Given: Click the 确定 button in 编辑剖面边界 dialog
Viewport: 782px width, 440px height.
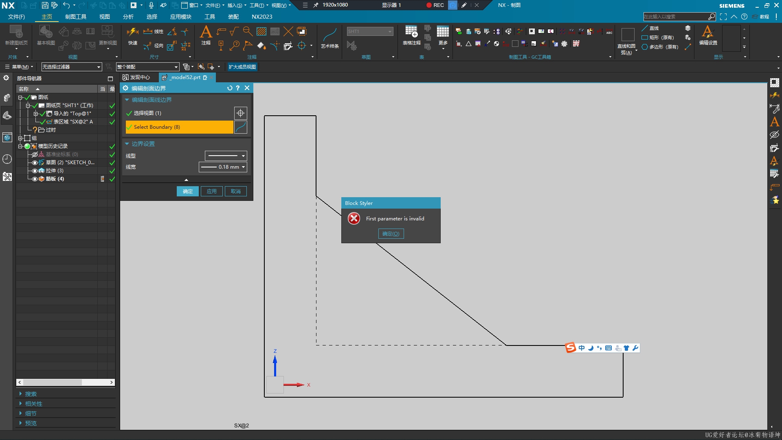Looking at the screenshot, I should (x=188, y=191).
